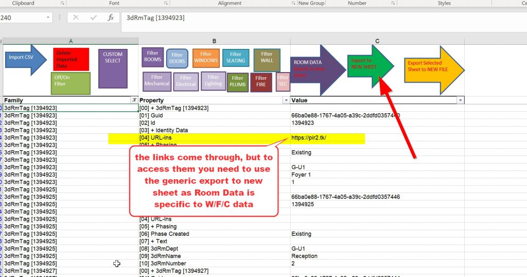The image size is (527, 277).
Task: Click the green Export to NEW SHEET arrow
Action: point(368,64)
